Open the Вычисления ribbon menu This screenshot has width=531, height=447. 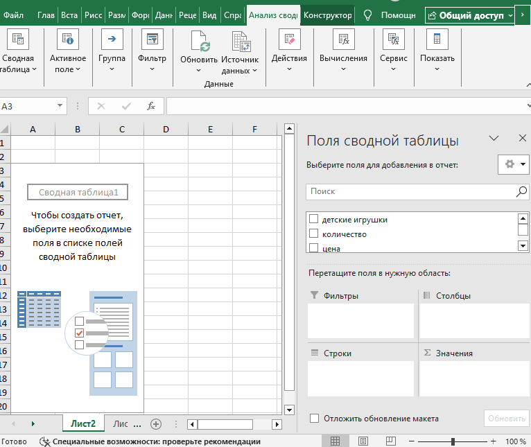343,52
